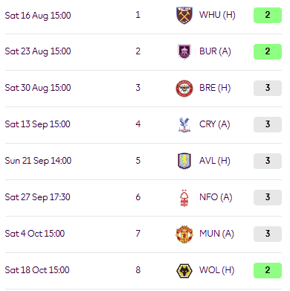290x291 pixels.
Task: Click the Wolves wolf-head crest icon
Action: [184, 271]
